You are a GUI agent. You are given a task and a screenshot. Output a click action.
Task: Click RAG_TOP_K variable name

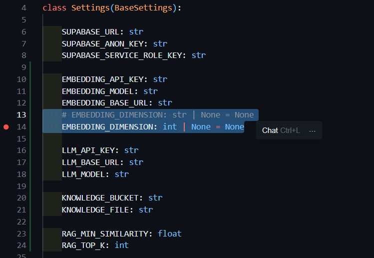pos(83,245)
